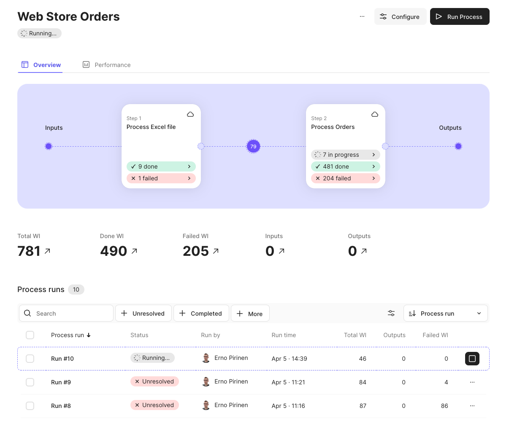Stop Run #10 with the square icon
Viewport: 509px width, 421px height.
click(x=472, y=359)
